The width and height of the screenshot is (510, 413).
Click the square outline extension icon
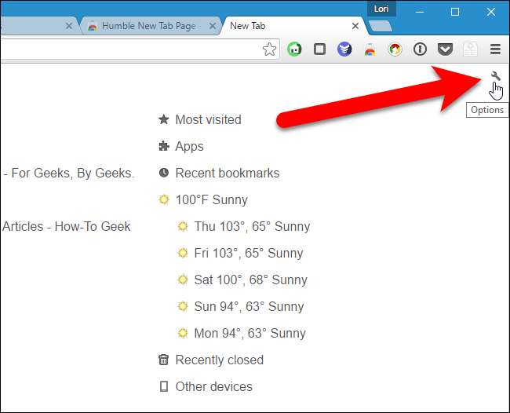tap(319, 49)
